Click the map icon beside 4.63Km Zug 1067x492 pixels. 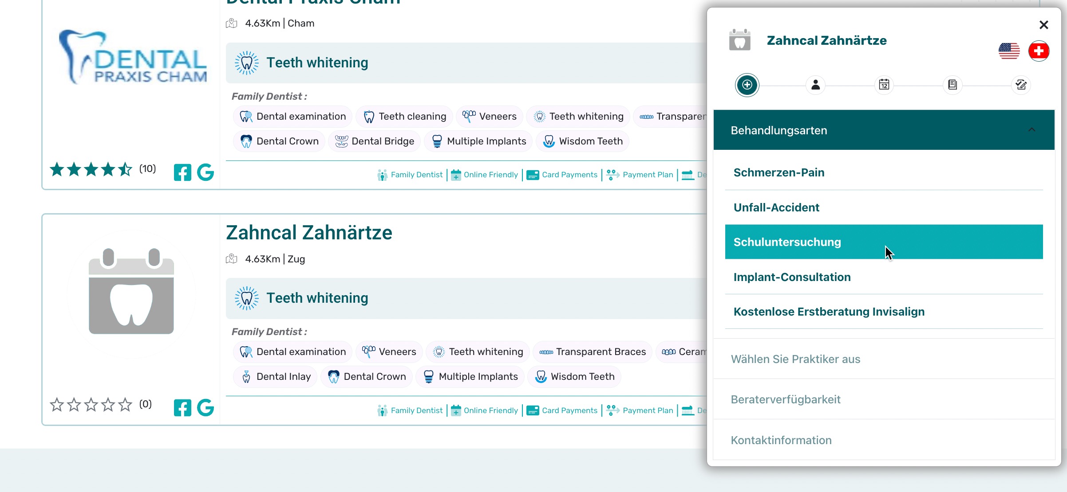(232, 259)
